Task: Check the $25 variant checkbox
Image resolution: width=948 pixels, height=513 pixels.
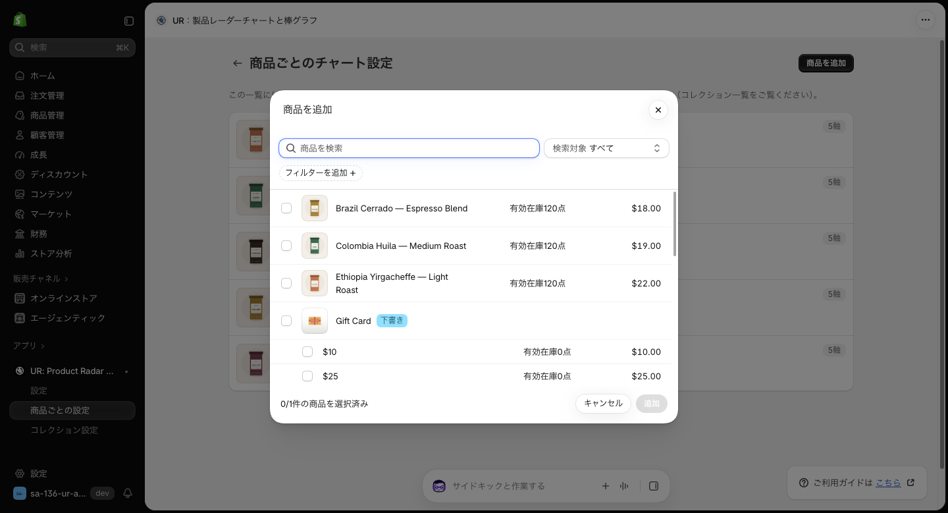Action: (307, 376)
